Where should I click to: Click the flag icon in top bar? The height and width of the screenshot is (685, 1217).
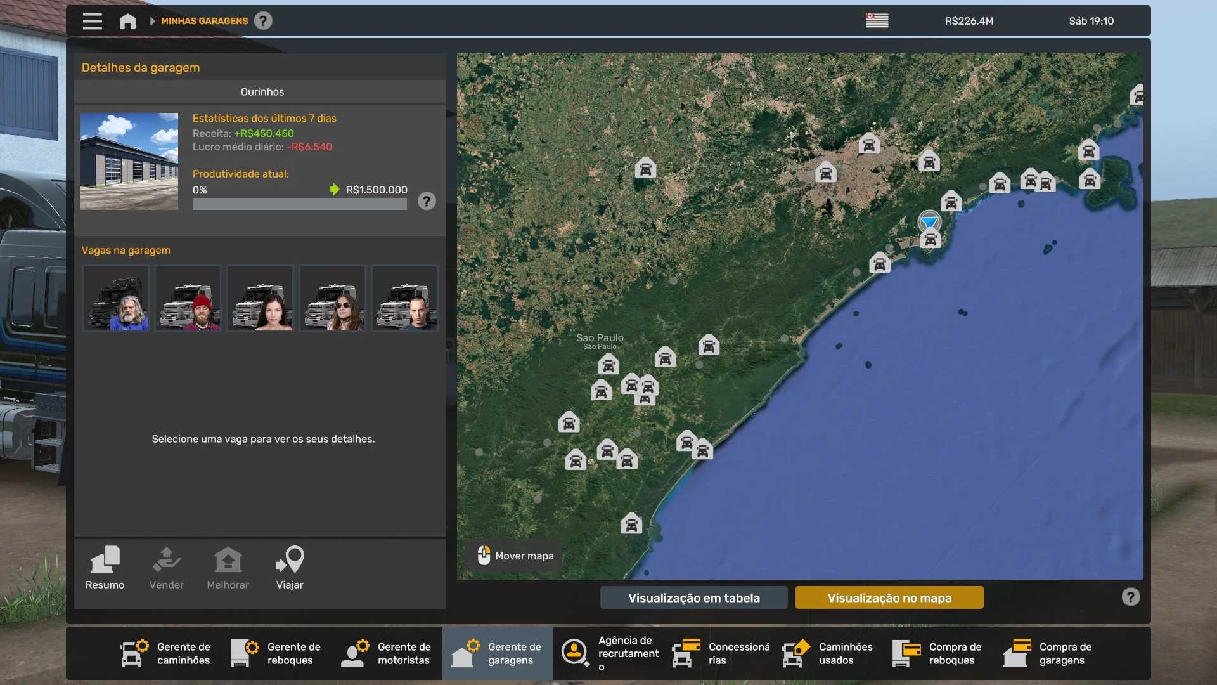tap(877, 21)
